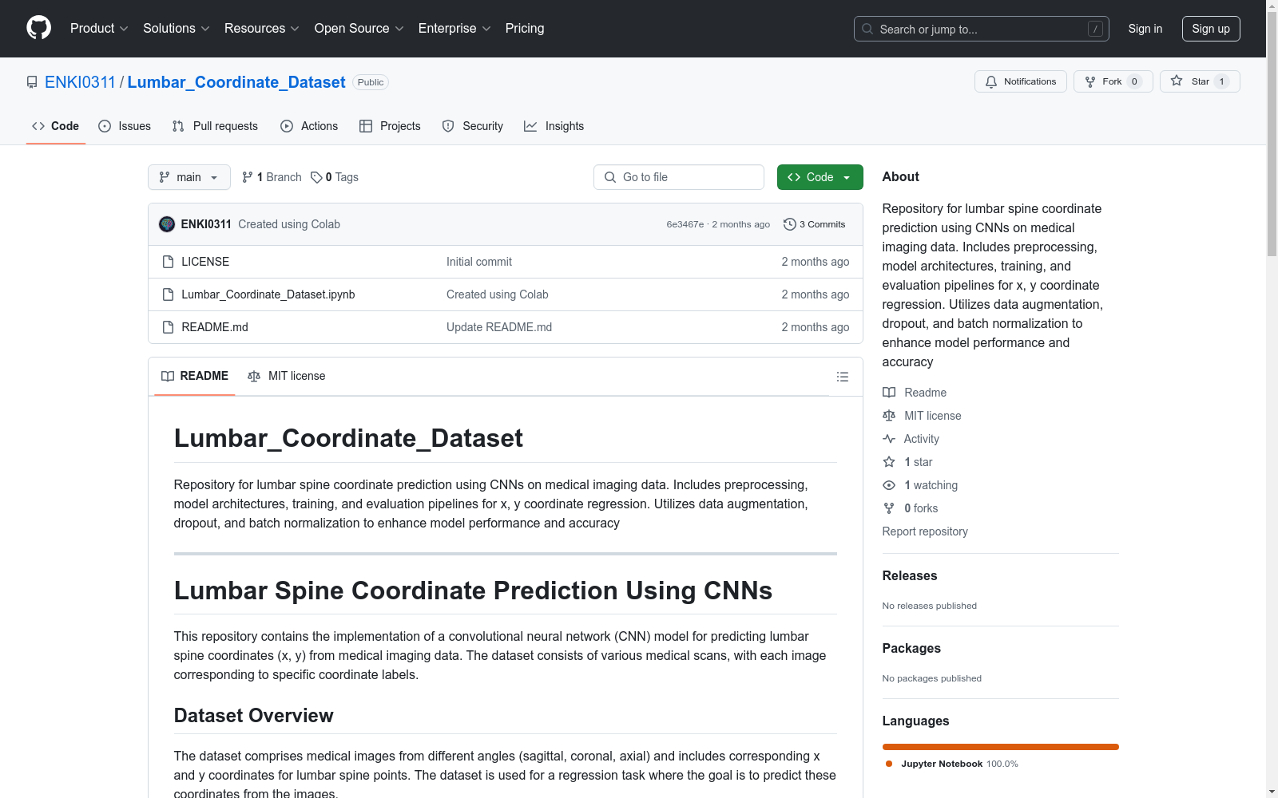Open the Releases heading link
Image resolution: width=1278 pixels, height=798 pixels.
910,575
